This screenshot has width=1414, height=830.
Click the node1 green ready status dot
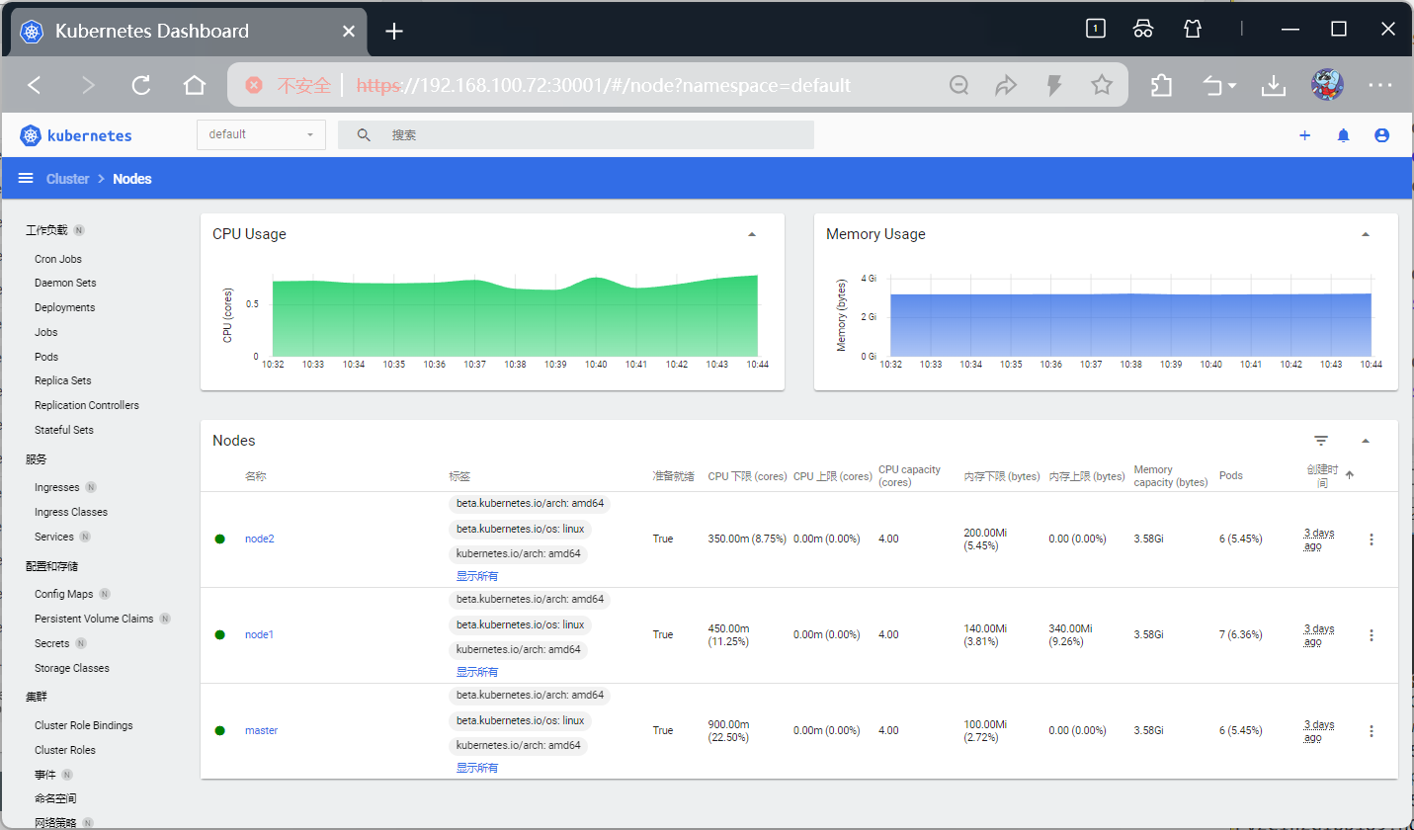(219, 634)
